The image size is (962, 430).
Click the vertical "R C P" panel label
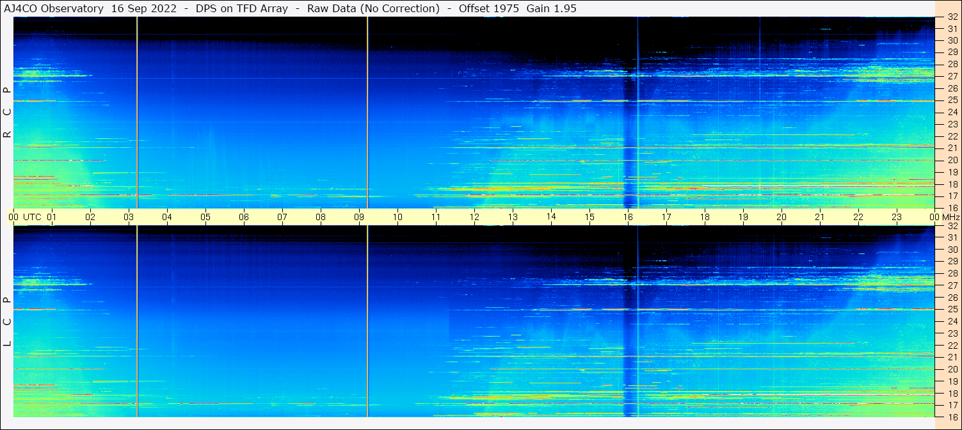click(7, 113)
